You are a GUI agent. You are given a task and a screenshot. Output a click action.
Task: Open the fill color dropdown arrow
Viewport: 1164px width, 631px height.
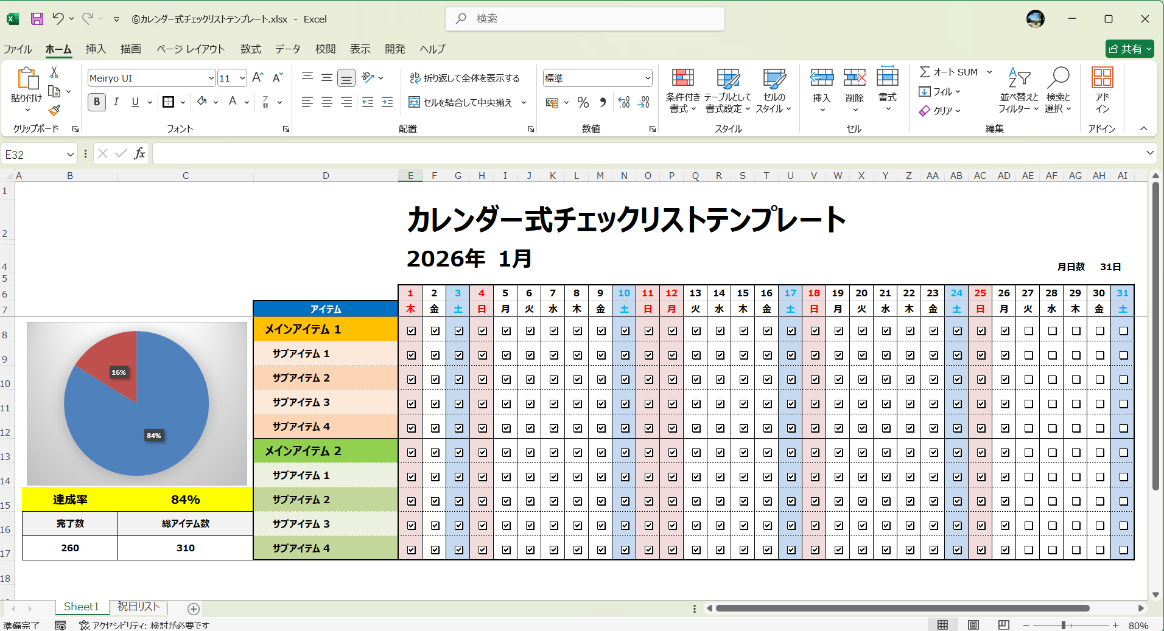coord(214,102)
